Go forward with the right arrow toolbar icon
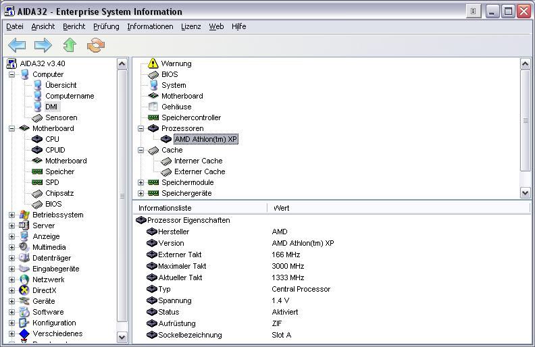535x347 pixels. click(x=43, y=45)
